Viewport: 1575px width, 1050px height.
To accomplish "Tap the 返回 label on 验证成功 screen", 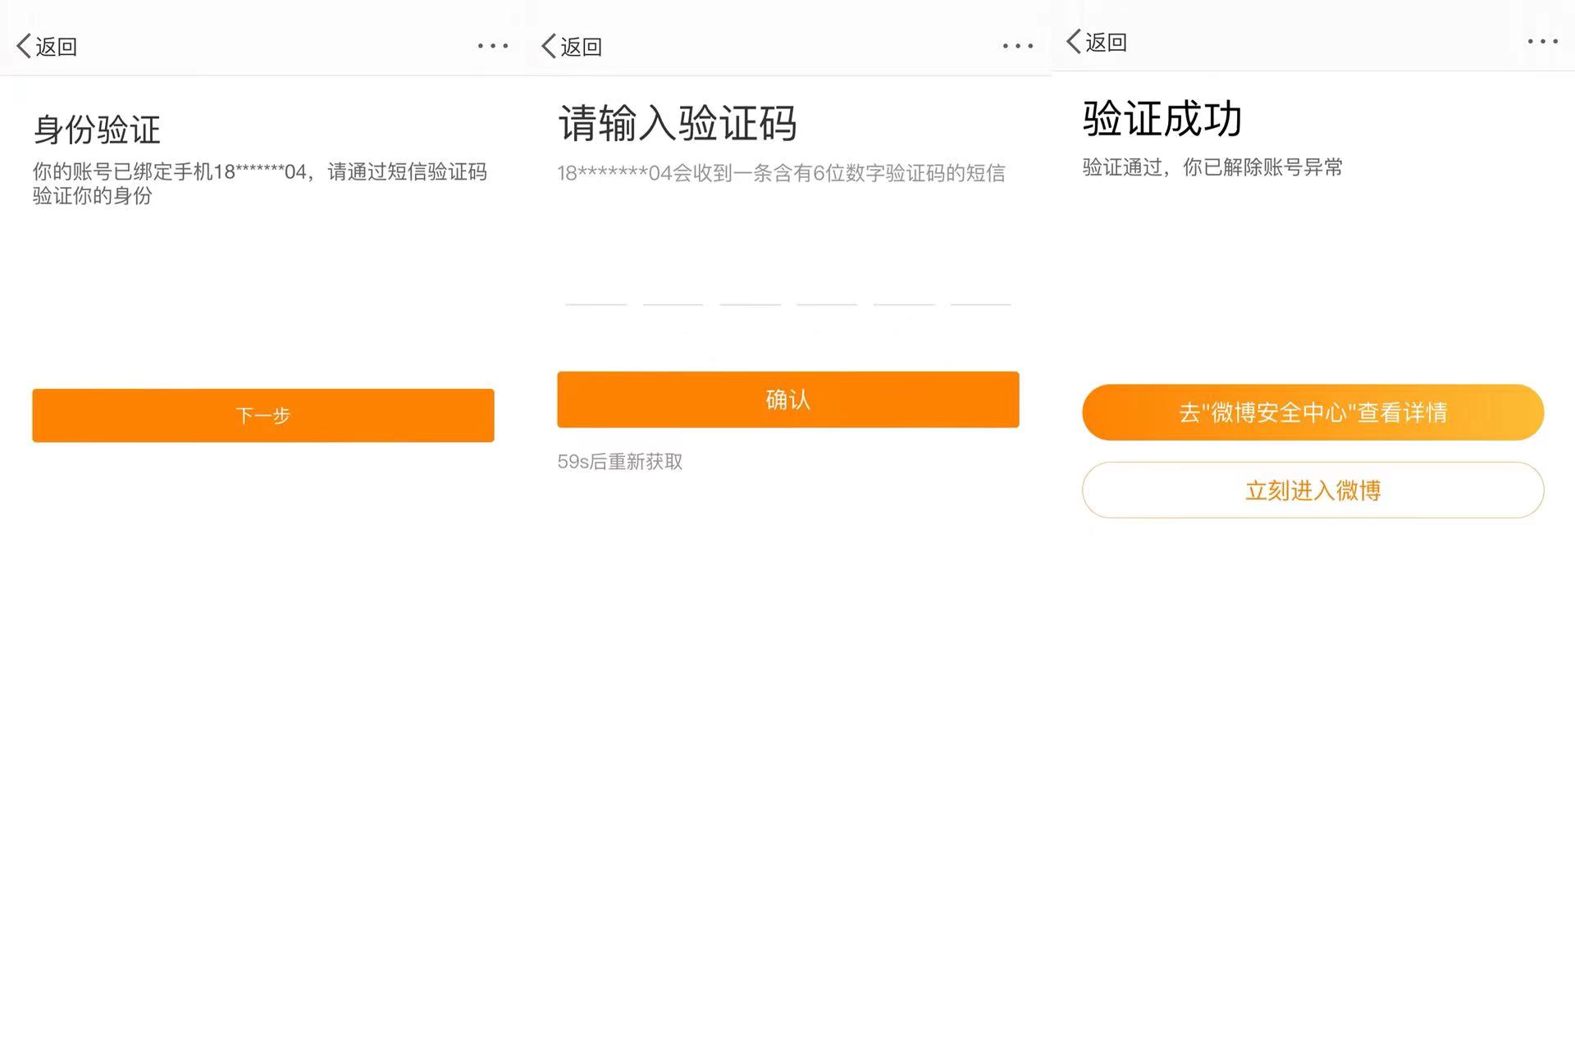I will [1106, 42].
